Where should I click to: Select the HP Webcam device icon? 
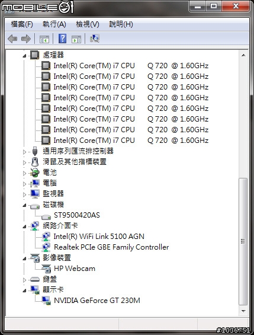point(46,269)
